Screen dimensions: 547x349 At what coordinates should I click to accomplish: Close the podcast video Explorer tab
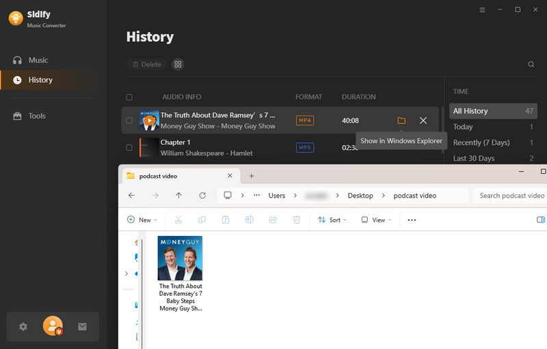(x=230, y=176)
